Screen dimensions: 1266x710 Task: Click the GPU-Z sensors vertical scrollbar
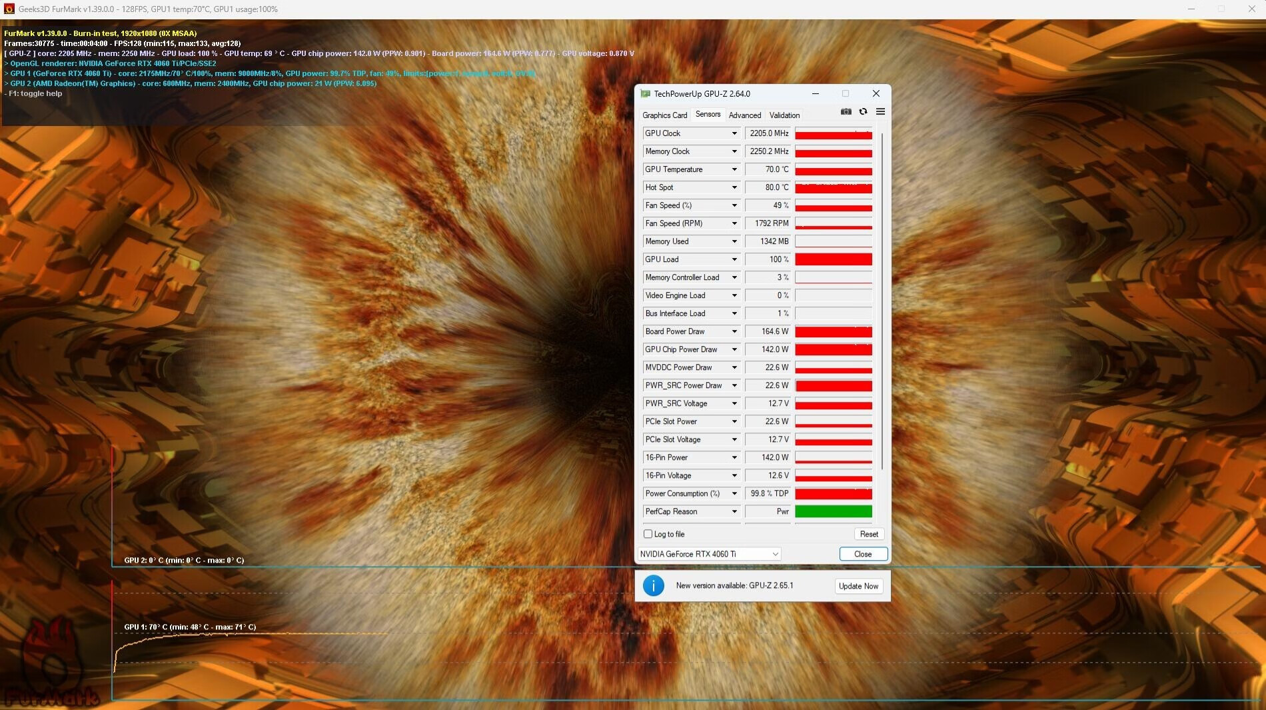[882, 300]
